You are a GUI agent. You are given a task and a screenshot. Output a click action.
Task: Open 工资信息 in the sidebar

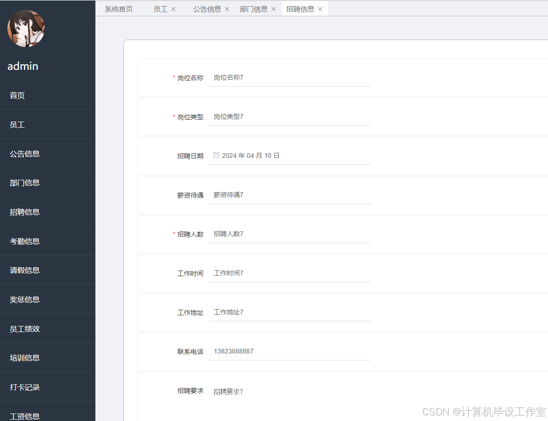[x=47, y=412]
